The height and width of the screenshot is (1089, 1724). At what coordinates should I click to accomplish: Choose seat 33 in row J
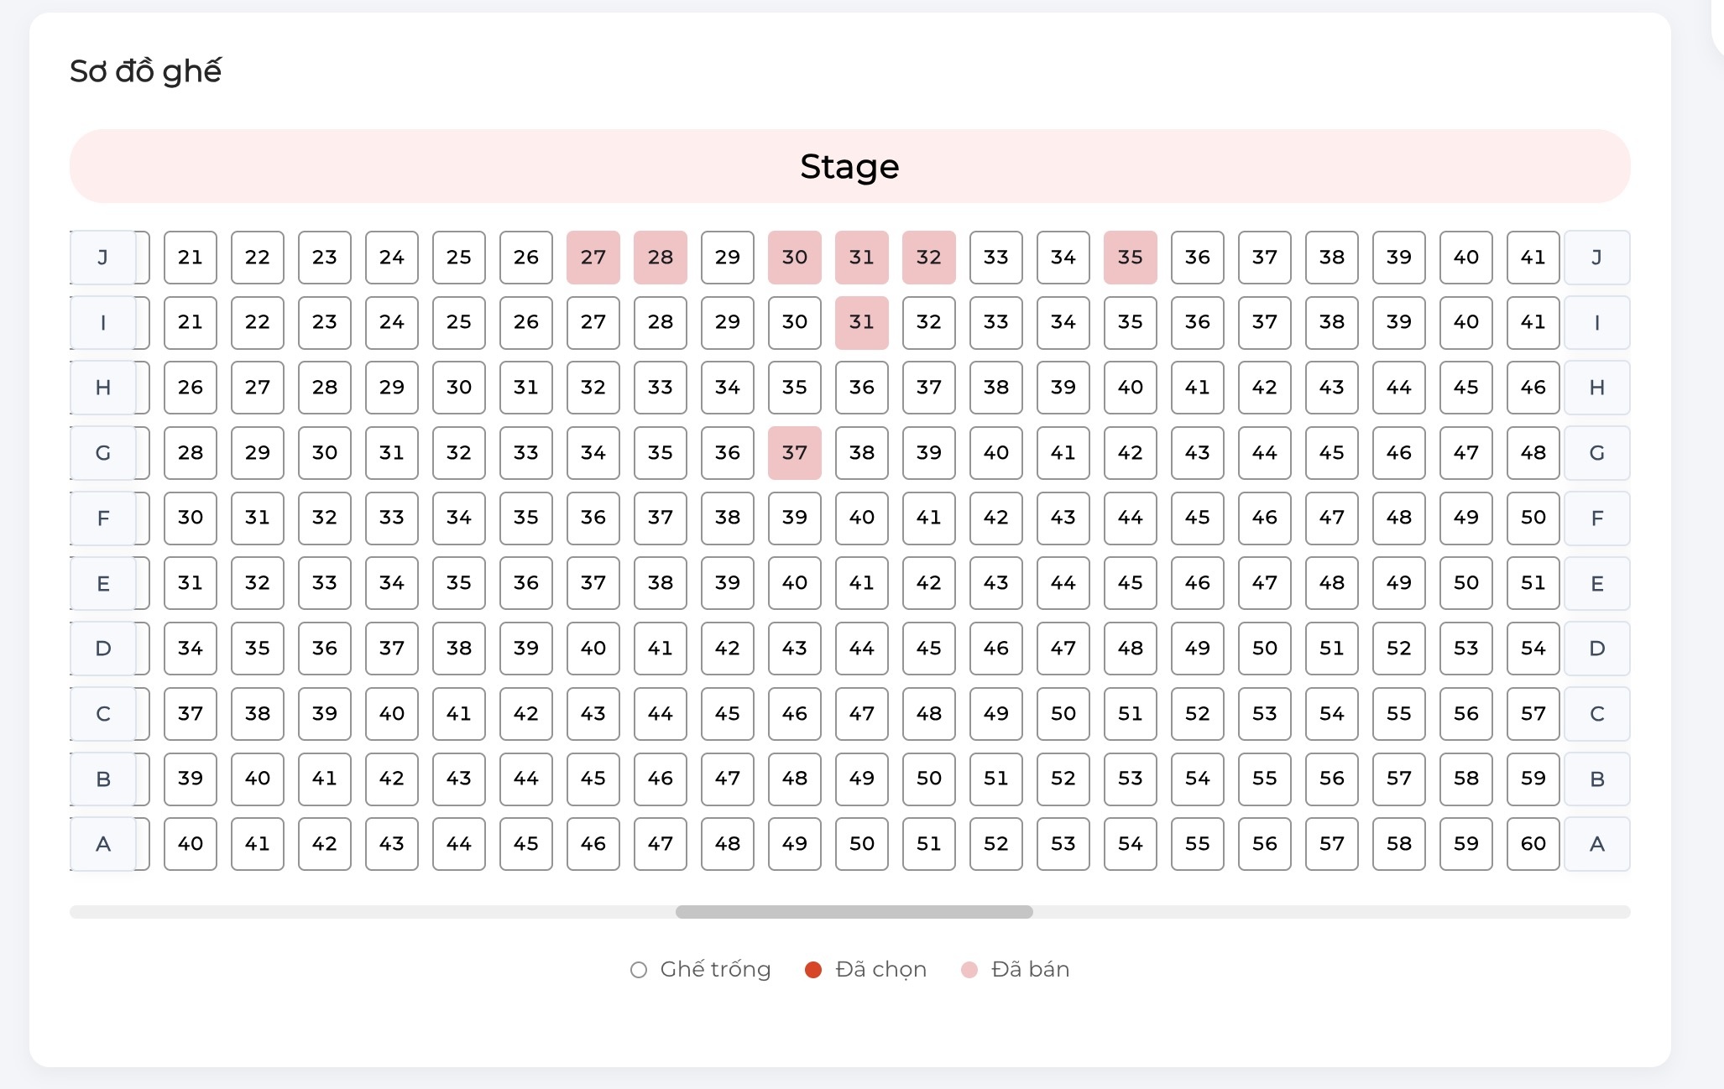tap(995, 258)
